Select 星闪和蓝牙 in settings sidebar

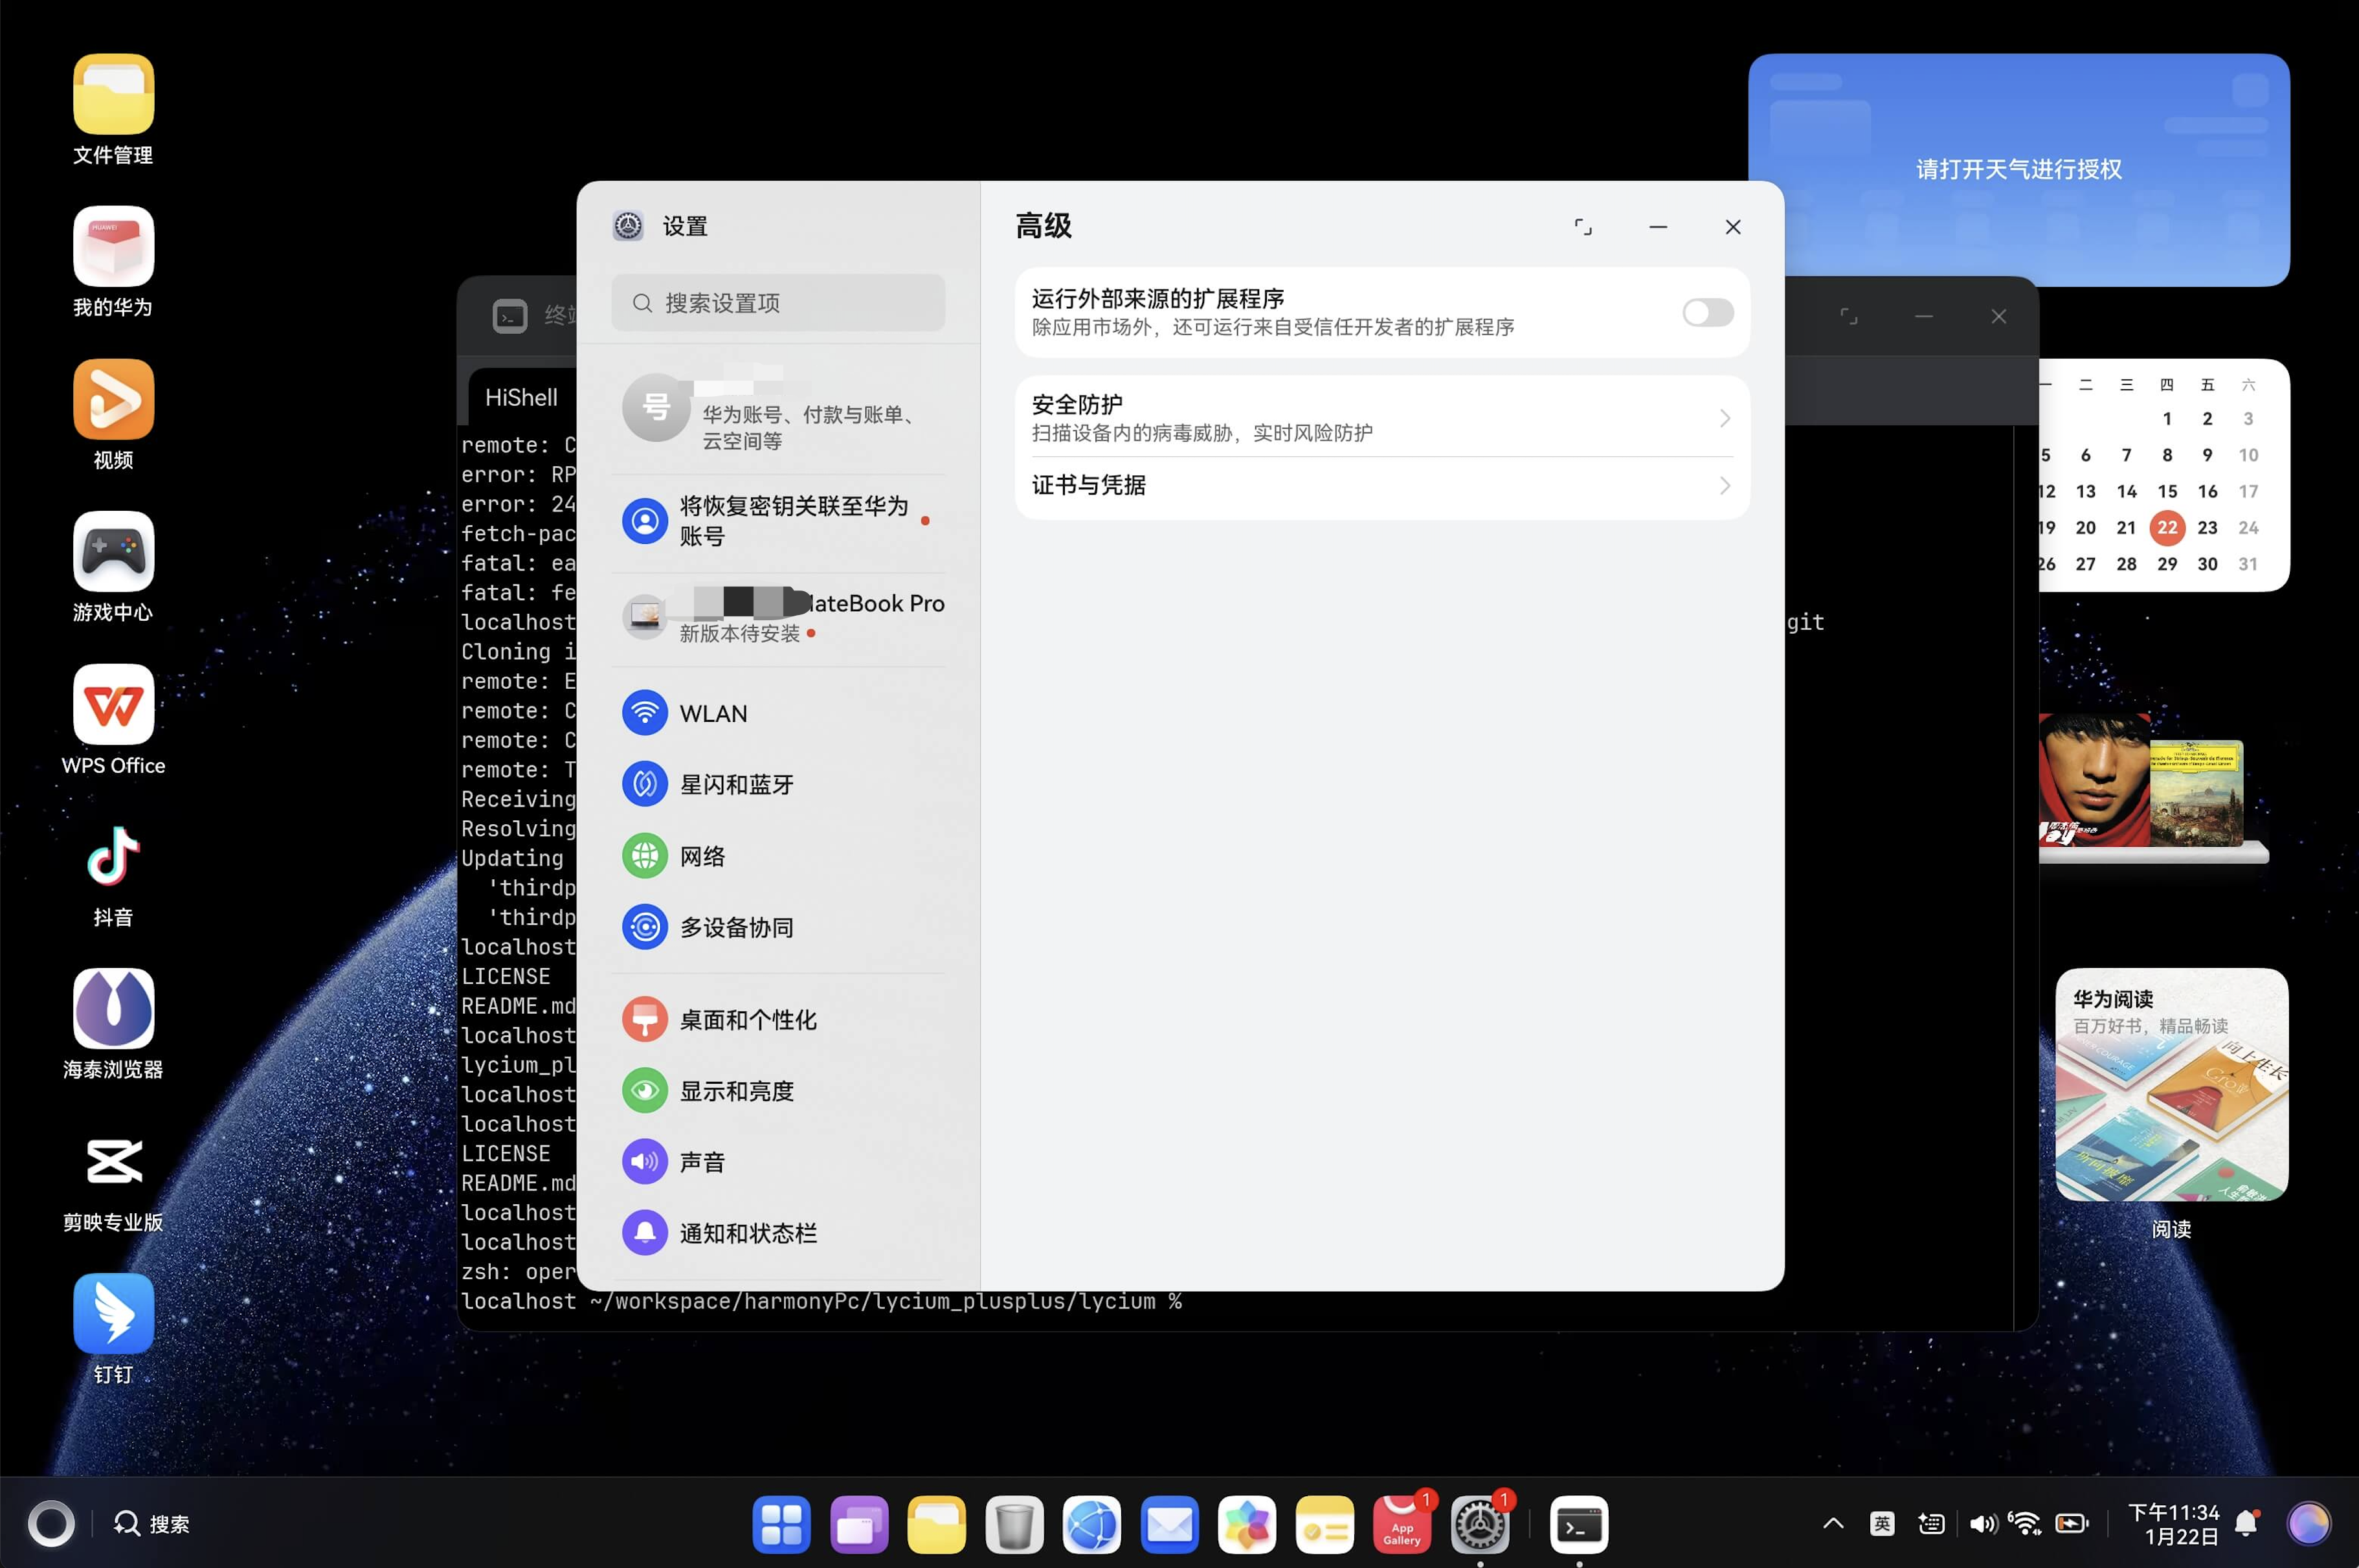pos(737,784)
